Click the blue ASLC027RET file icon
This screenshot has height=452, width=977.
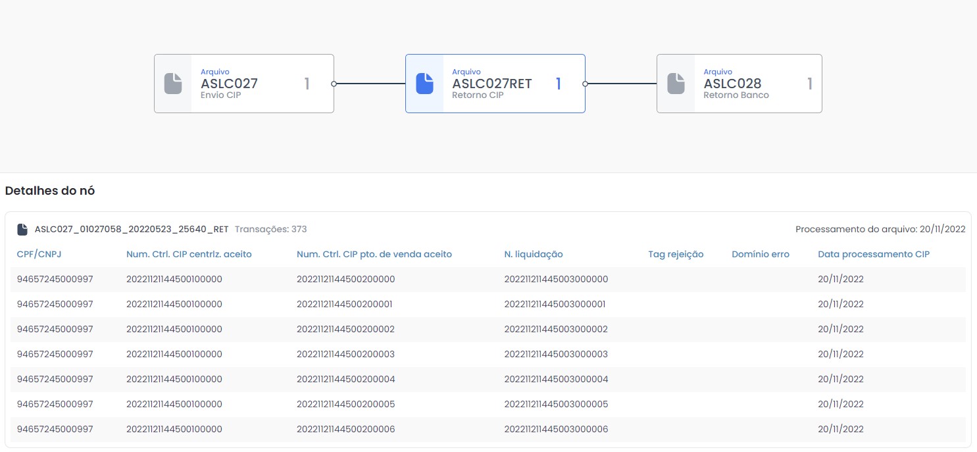pyautogui.click(x=424, y=84)
